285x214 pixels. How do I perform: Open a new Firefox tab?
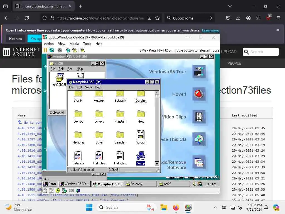80,6
